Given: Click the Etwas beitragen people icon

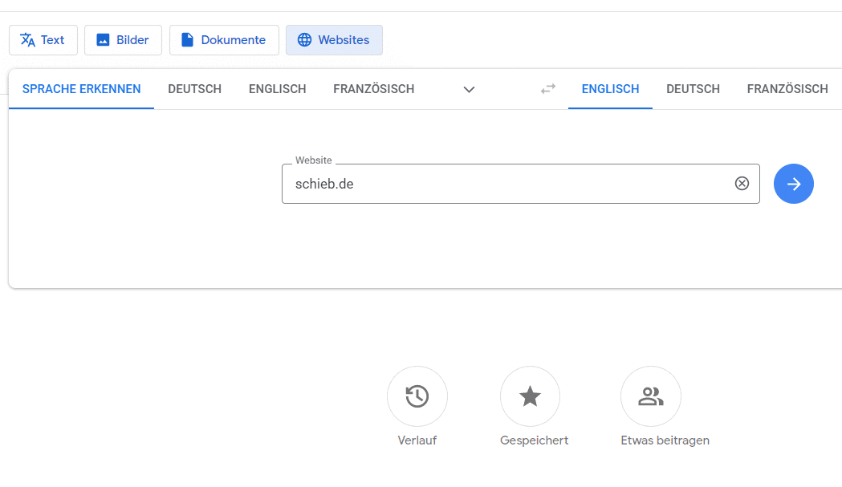Looking at the screenshot, I should tap(650, 396).
